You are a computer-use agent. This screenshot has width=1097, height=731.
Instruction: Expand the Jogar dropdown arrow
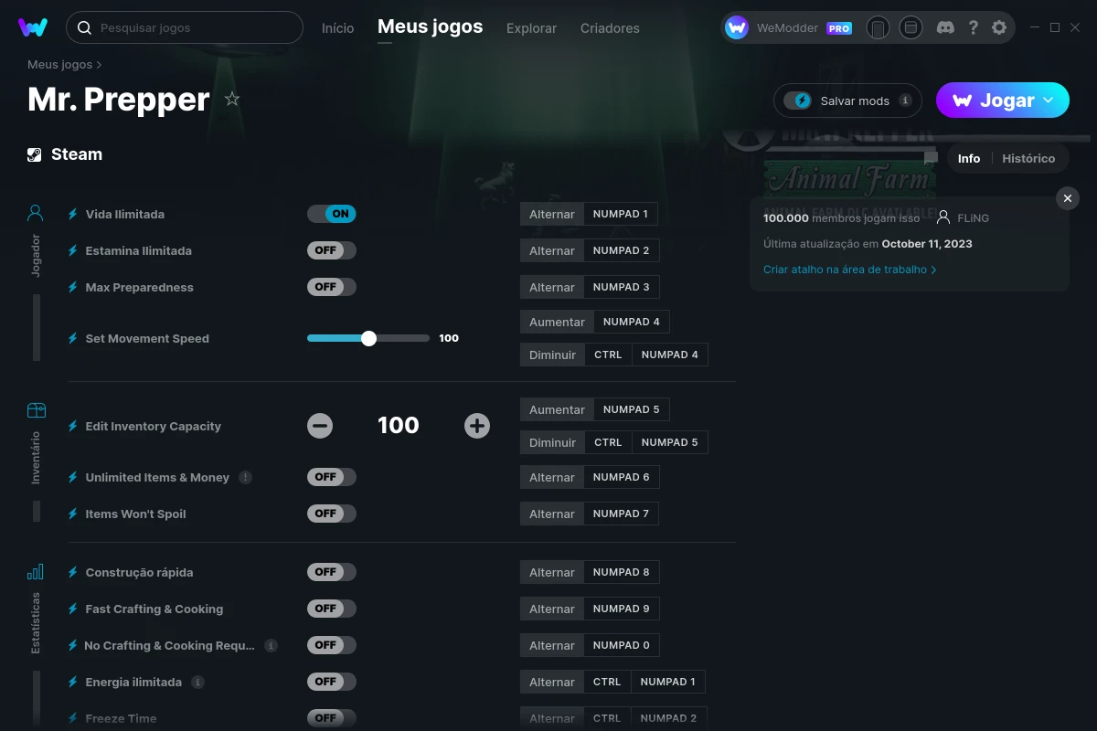coord(1049,101)
